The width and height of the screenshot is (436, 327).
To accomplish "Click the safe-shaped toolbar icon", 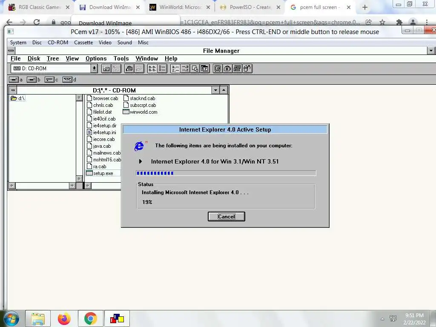I will click(x=218, y=69).
